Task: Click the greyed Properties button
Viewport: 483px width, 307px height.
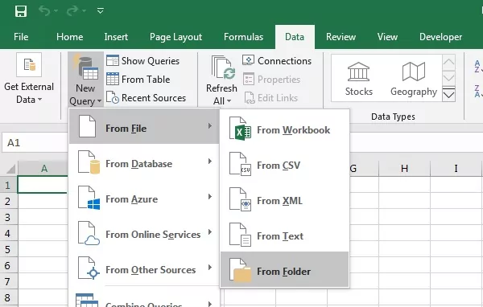Action: pyautogui.click(x=271, y=80)
